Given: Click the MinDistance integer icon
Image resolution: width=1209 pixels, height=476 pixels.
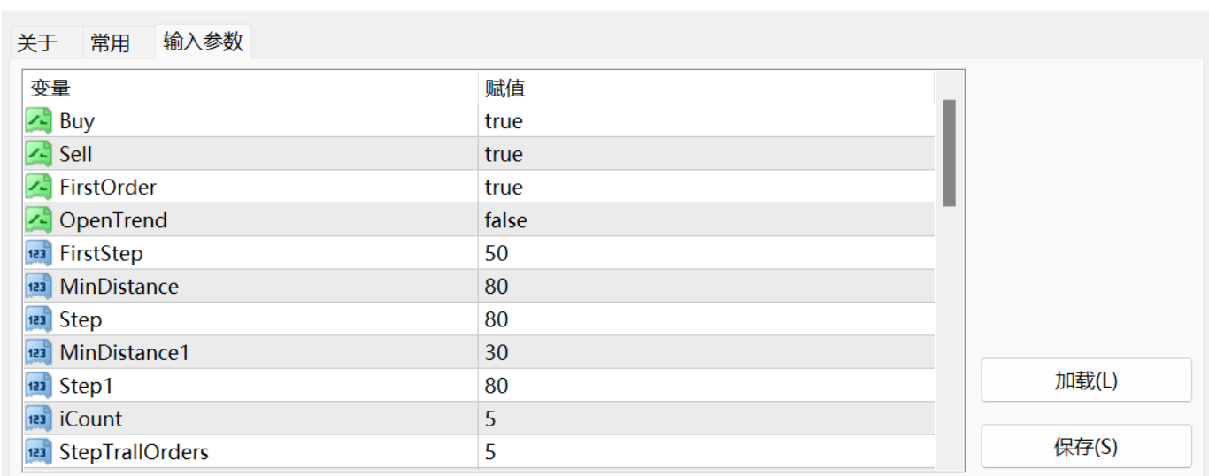Looking at the screenshot, I should pyautogui.click(x=38, y=287).
